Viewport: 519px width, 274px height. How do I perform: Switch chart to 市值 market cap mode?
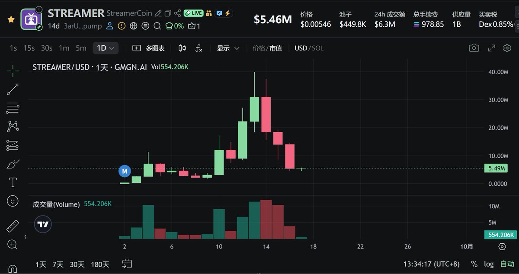276,48
